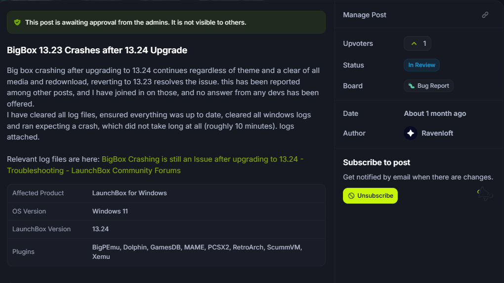Click the upvote arrow icon
The image size is (504, 283).
click(414, 44)
